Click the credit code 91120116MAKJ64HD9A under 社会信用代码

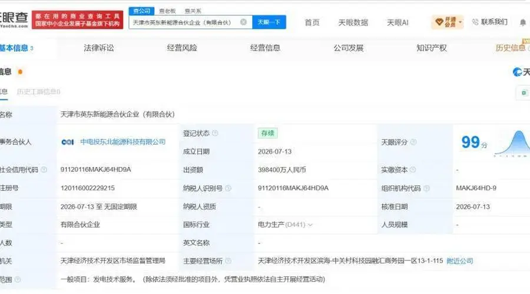coord(95,169)
